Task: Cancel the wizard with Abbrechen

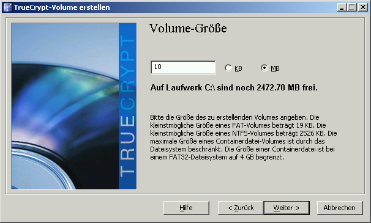Action: coord(340,208)
